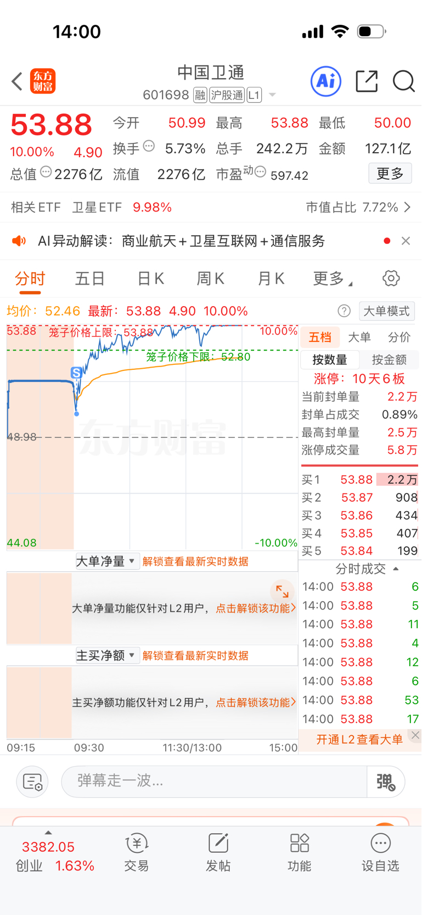This screenshot has height=915, width=422.
Task: Open the 大单净量 indicator dropdown
Action: click(106, 561)
